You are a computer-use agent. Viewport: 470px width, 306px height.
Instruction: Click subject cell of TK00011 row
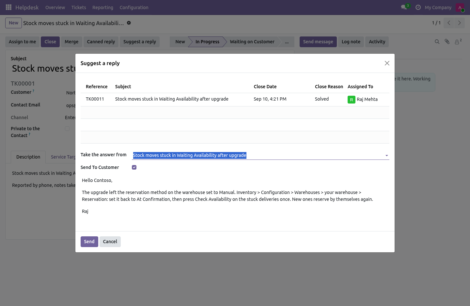point(172,99)
